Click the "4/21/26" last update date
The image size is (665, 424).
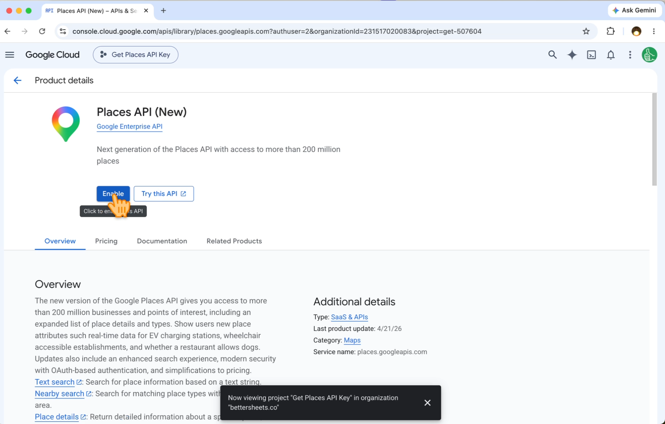tap(389, 329)
